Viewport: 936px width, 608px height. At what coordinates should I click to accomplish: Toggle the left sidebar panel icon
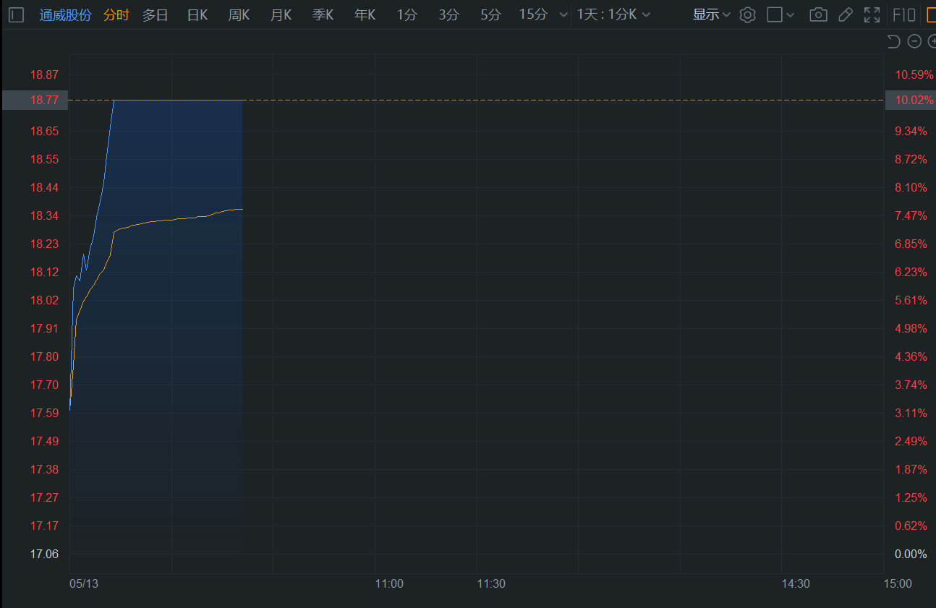(x=16, y=14)
